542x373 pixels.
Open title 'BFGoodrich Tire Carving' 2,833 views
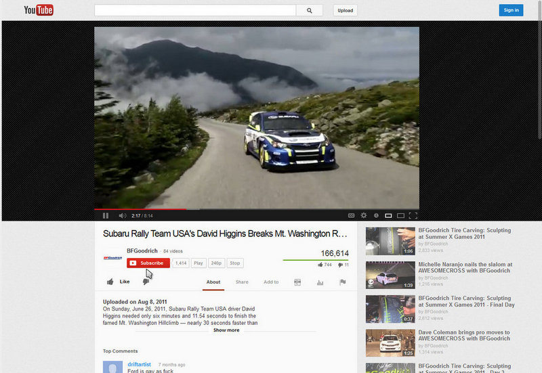tap(465, 234)
